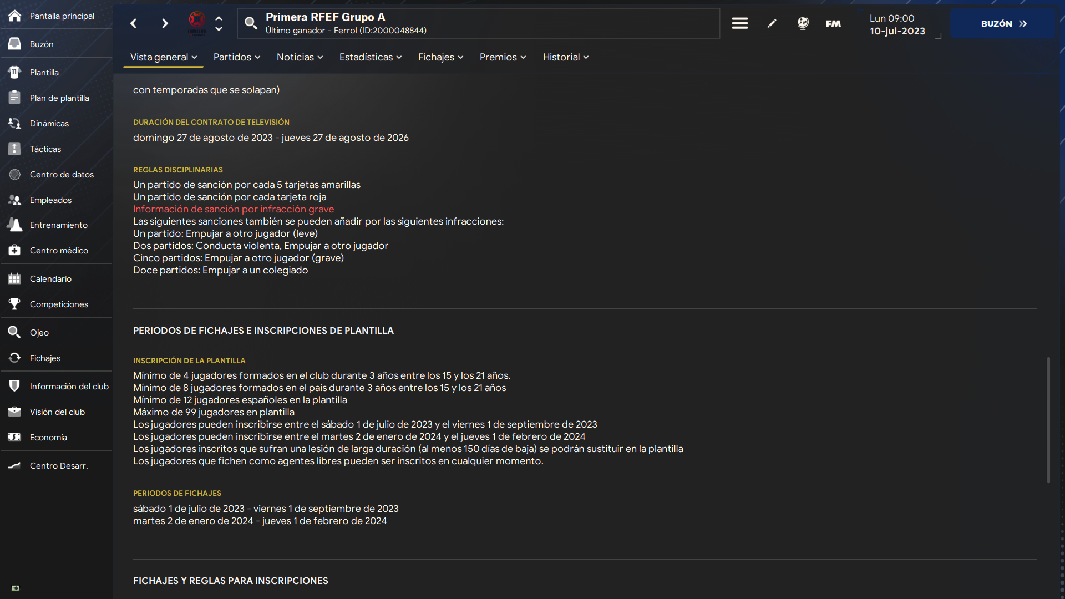This screenshot has height=599, width=1065.
Task: Click the search magnifier in title bar
Action: coord(251,23)
